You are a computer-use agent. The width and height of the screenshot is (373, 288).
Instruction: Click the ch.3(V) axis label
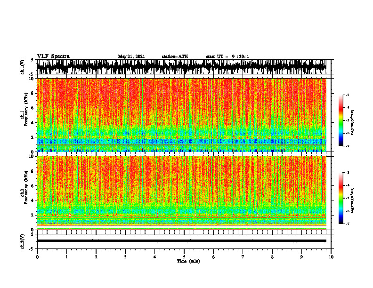[x=23, y=241]
